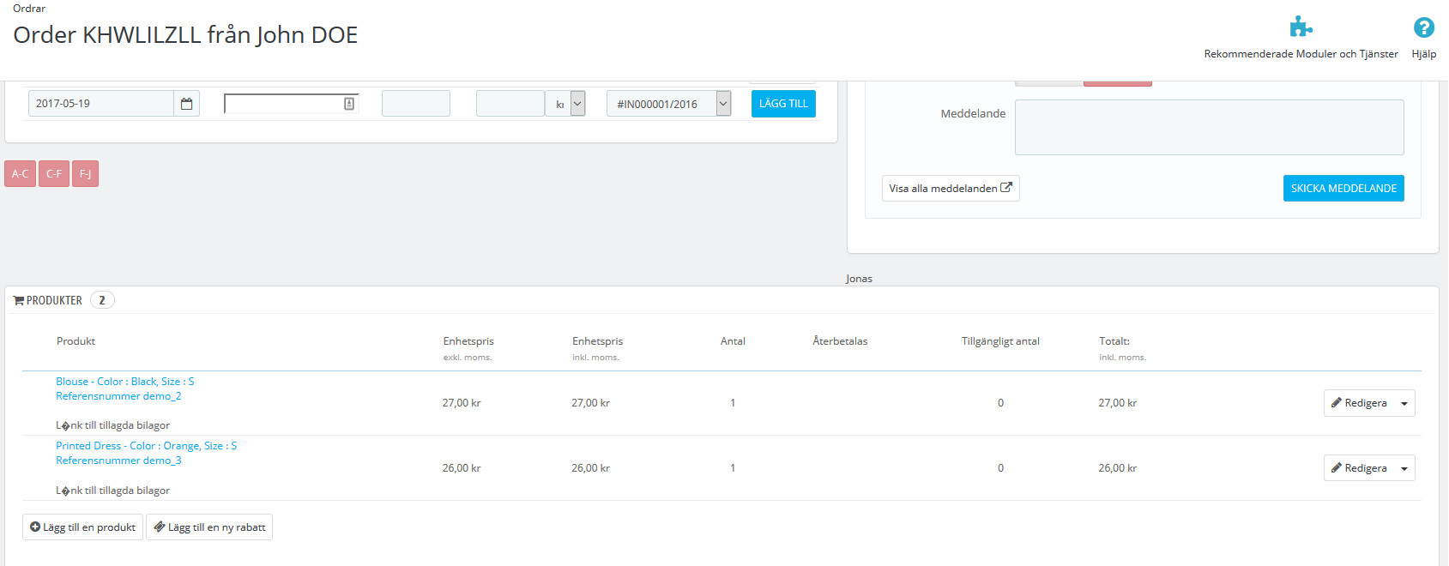Click the Tillgängligt antal column header
The height and width of the screenshot is (566, 1449).
click(1000, 341)
